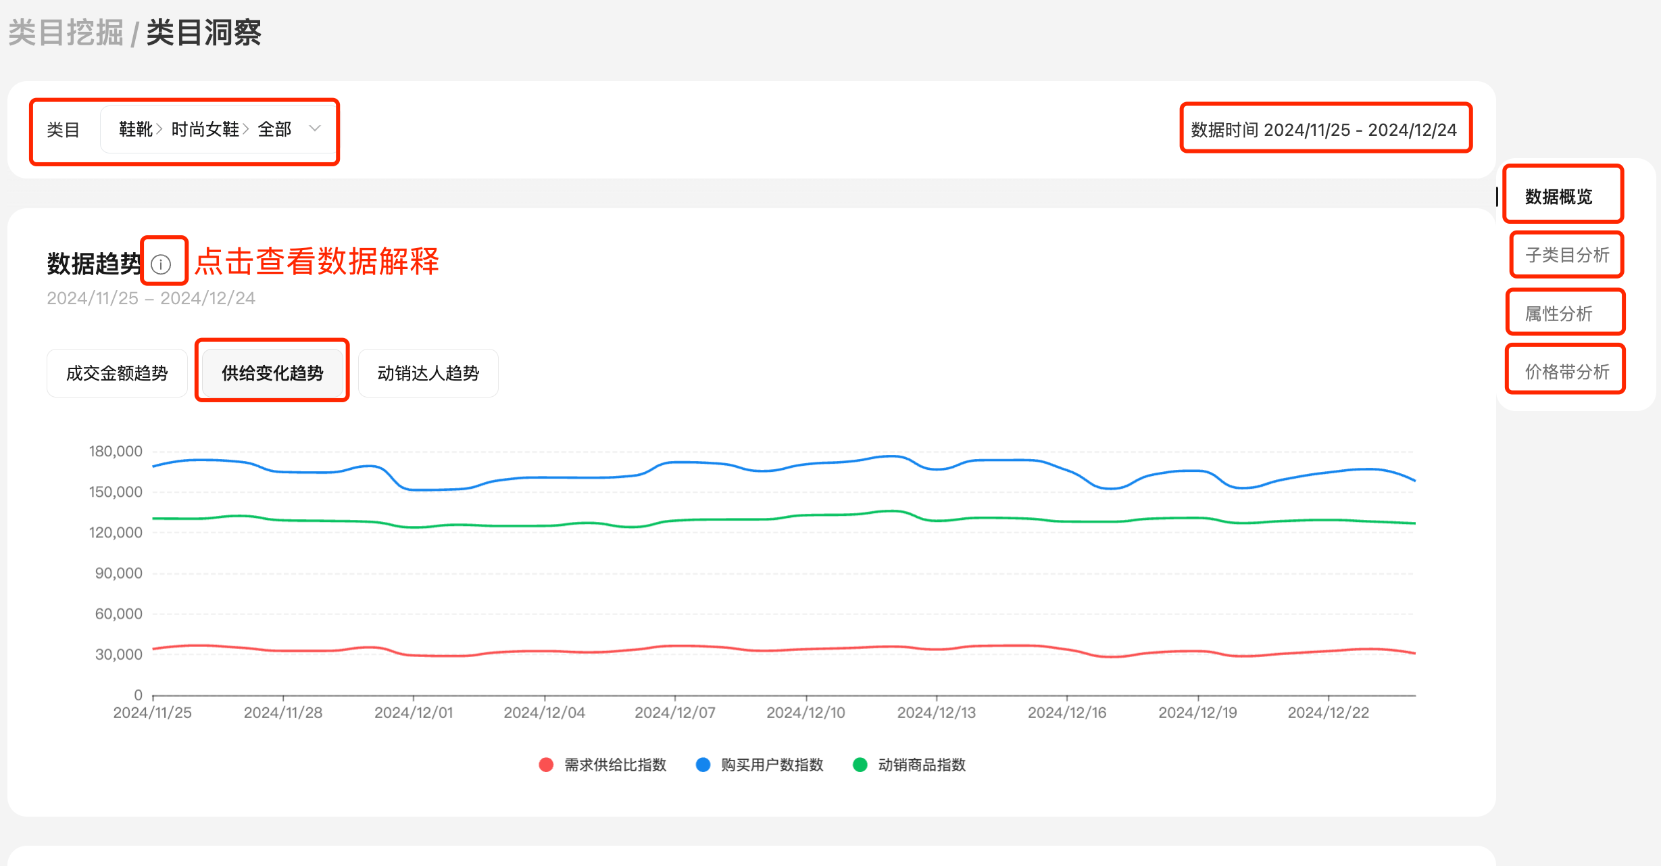Image resolution: width=1661 pixels, height=866 pixels.
Task: Click 鞋靴 in category cascader
Action: pos(135,128)
